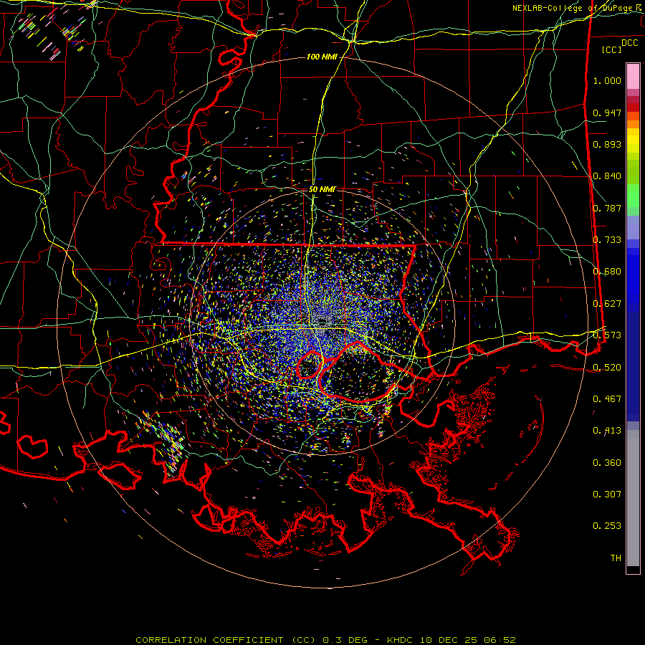
Task: Click the 0.253 scale value
Action: (607, 526)
